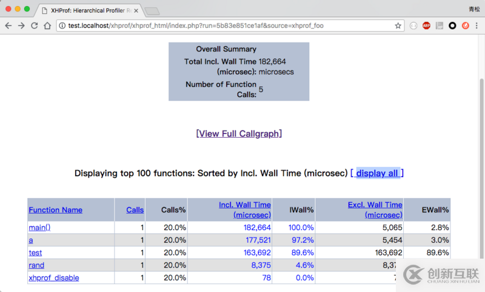Image resolution: width=485 pixels, height=292 pixels.
Task: Click the browser back arrow
Action: coord(8,25)
